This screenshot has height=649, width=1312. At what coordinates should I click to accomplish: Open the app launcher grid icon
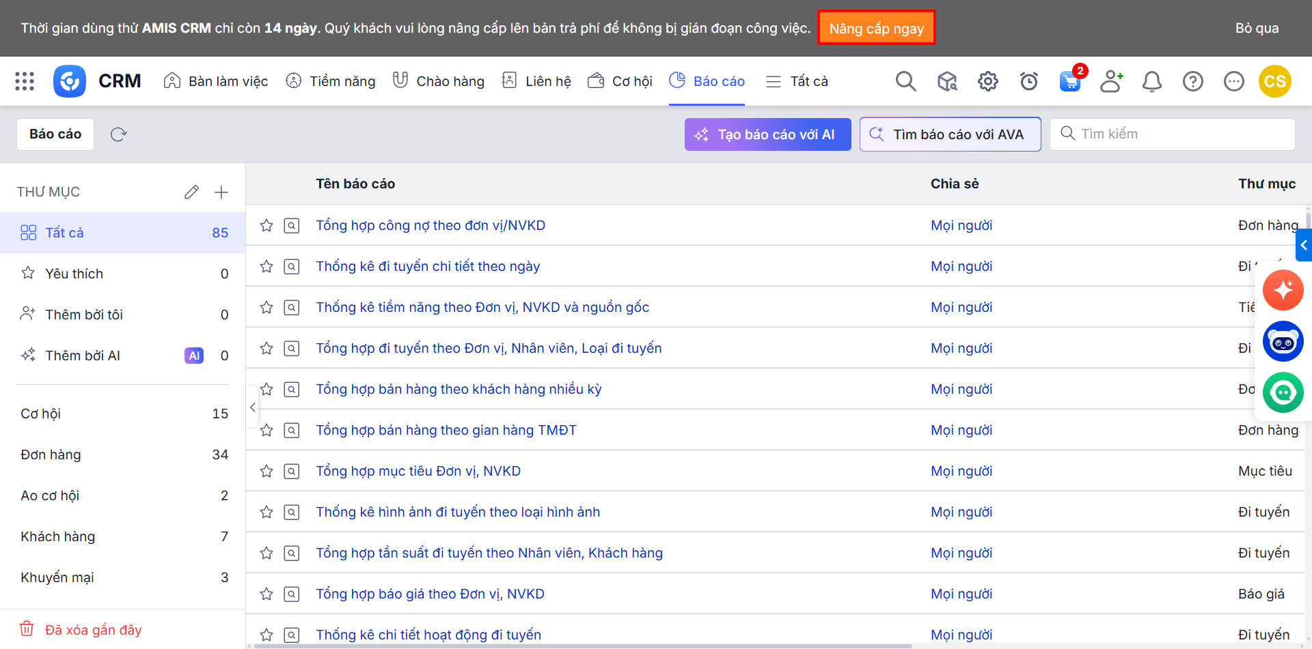tap(25, 81)
